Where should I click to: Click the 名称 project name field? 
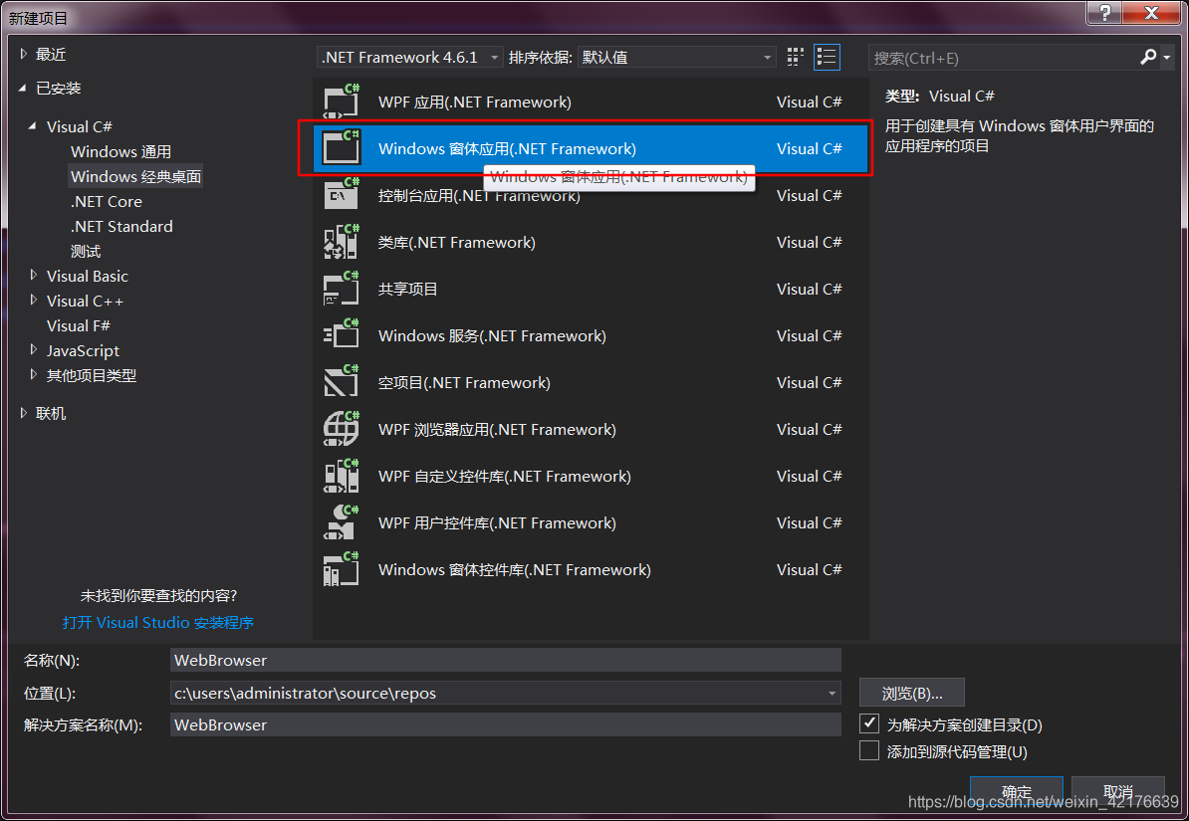[506, 660]
